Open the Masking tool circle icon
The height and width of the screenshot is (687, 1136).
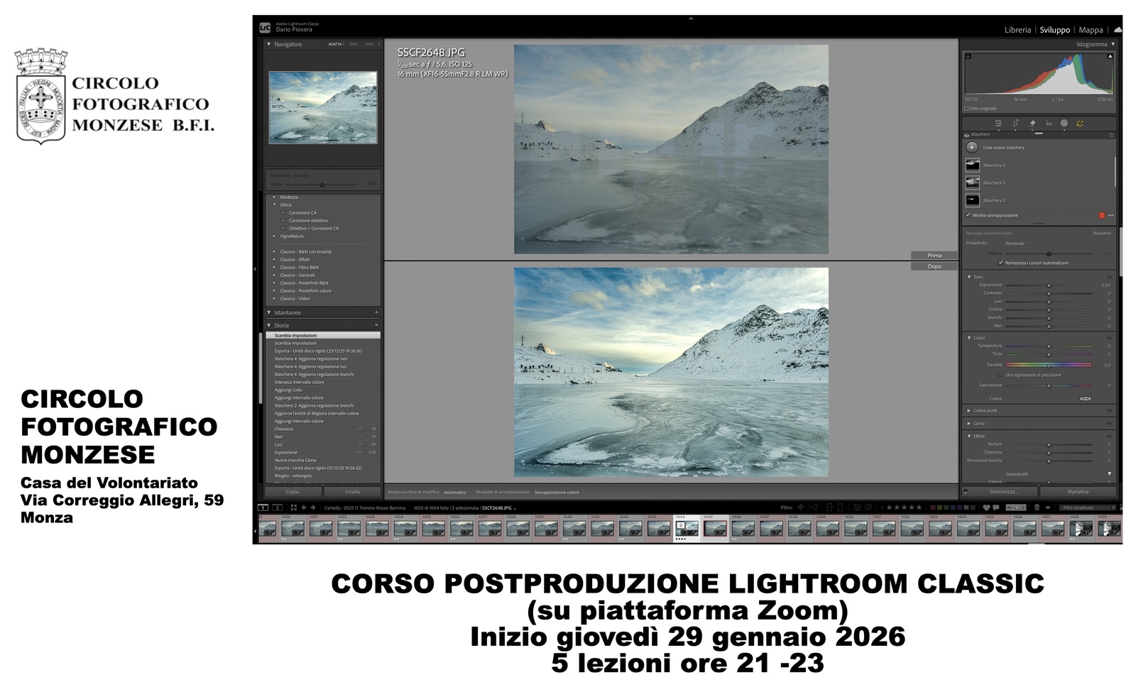[x=1064, y=123]
